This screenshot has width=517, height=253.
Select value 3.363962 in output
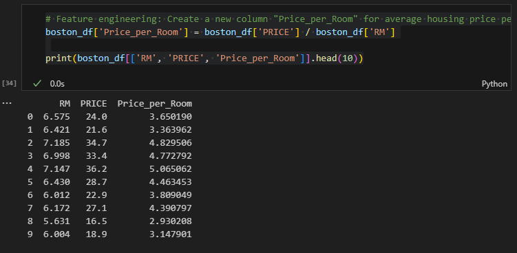tap(171, 130)
